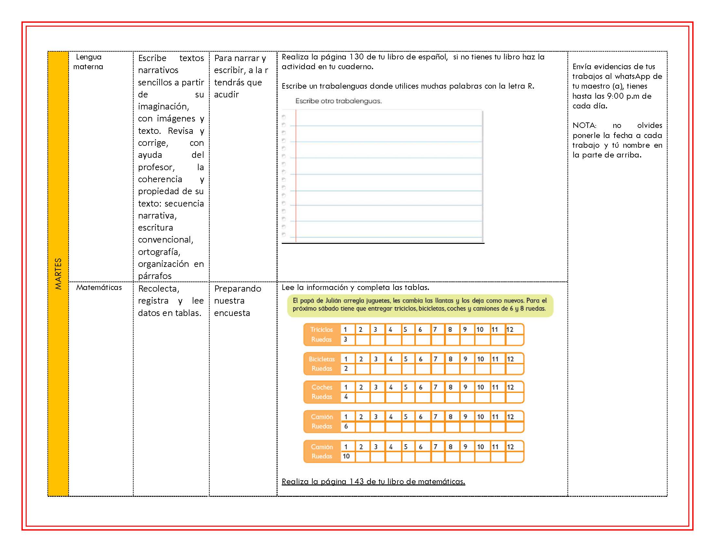Screen dimensions: 715x552
Task: Click the Matemáticas subject cell
Action: (101, 389)
